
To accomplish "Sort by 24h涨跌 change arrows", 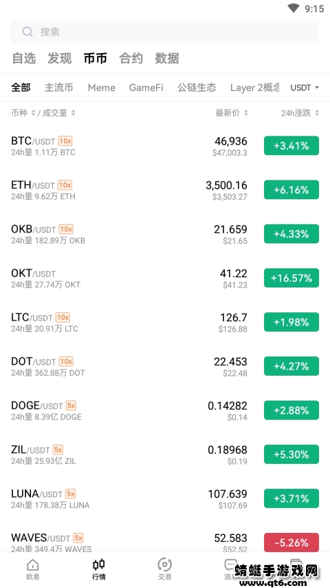I will [x=317, y=113].
